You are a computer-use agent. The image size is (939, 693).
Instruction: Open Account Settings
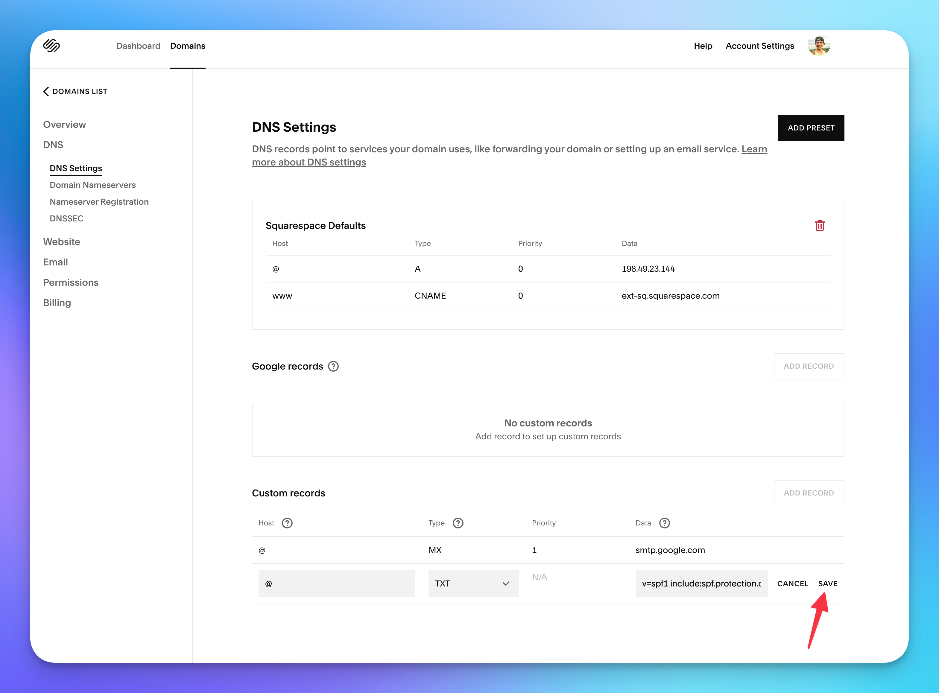[x=759, y=46]
